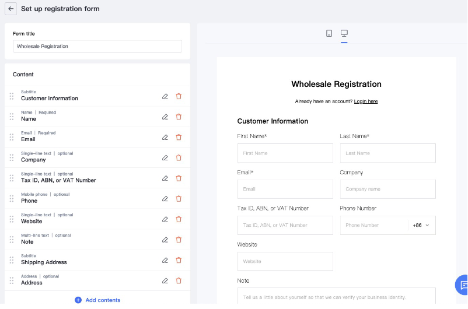
Task: Edit the Phone field row
Action: (x=165, y=198)
